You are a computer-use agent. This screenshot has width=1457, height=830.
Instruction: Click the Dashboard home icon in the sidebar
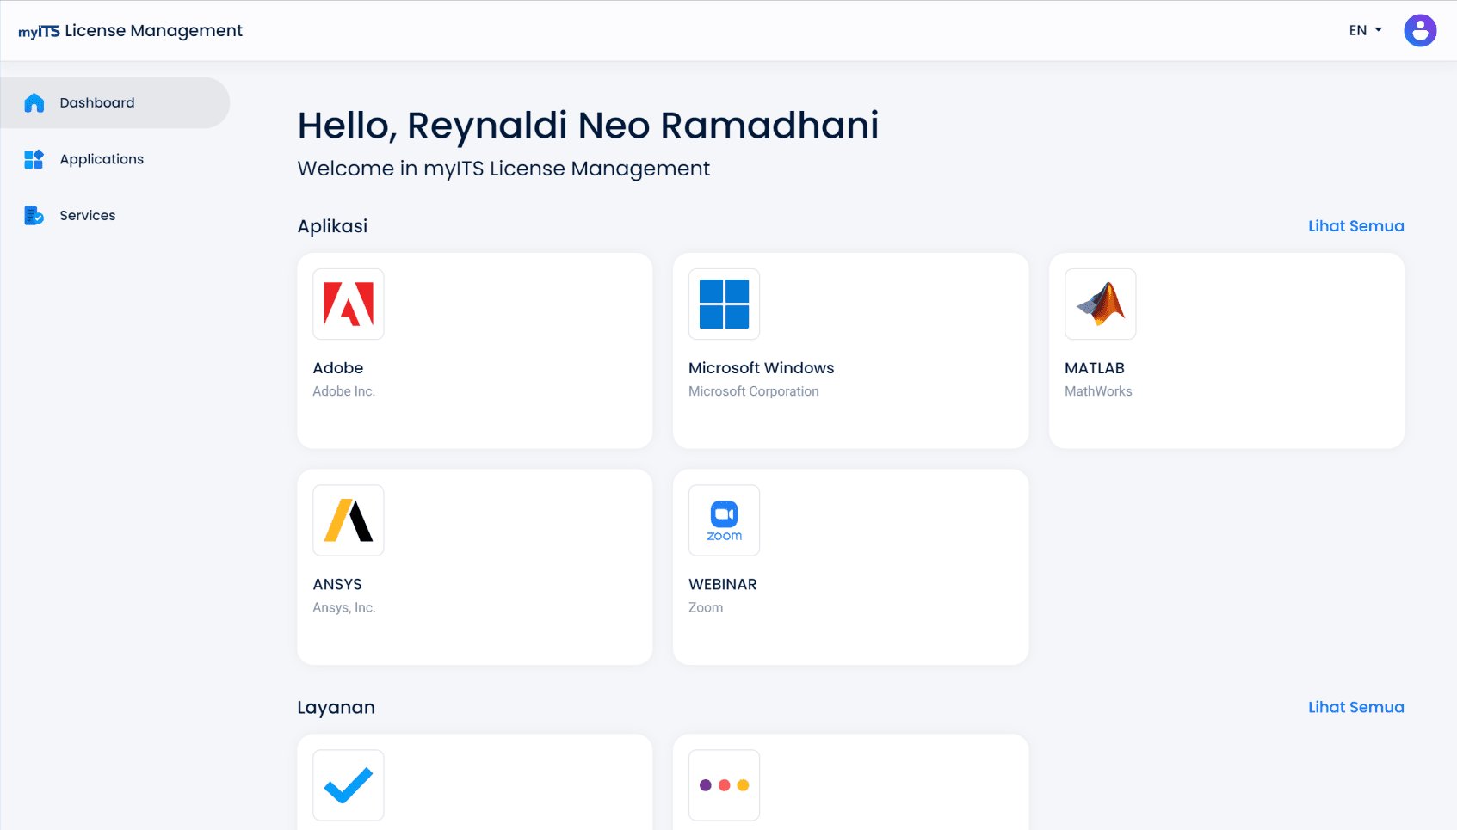click(34, 103)
